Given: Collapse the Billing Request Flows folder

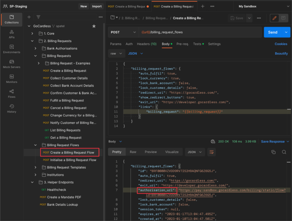Looking at the screenshot, I should [x=35, y=145].
